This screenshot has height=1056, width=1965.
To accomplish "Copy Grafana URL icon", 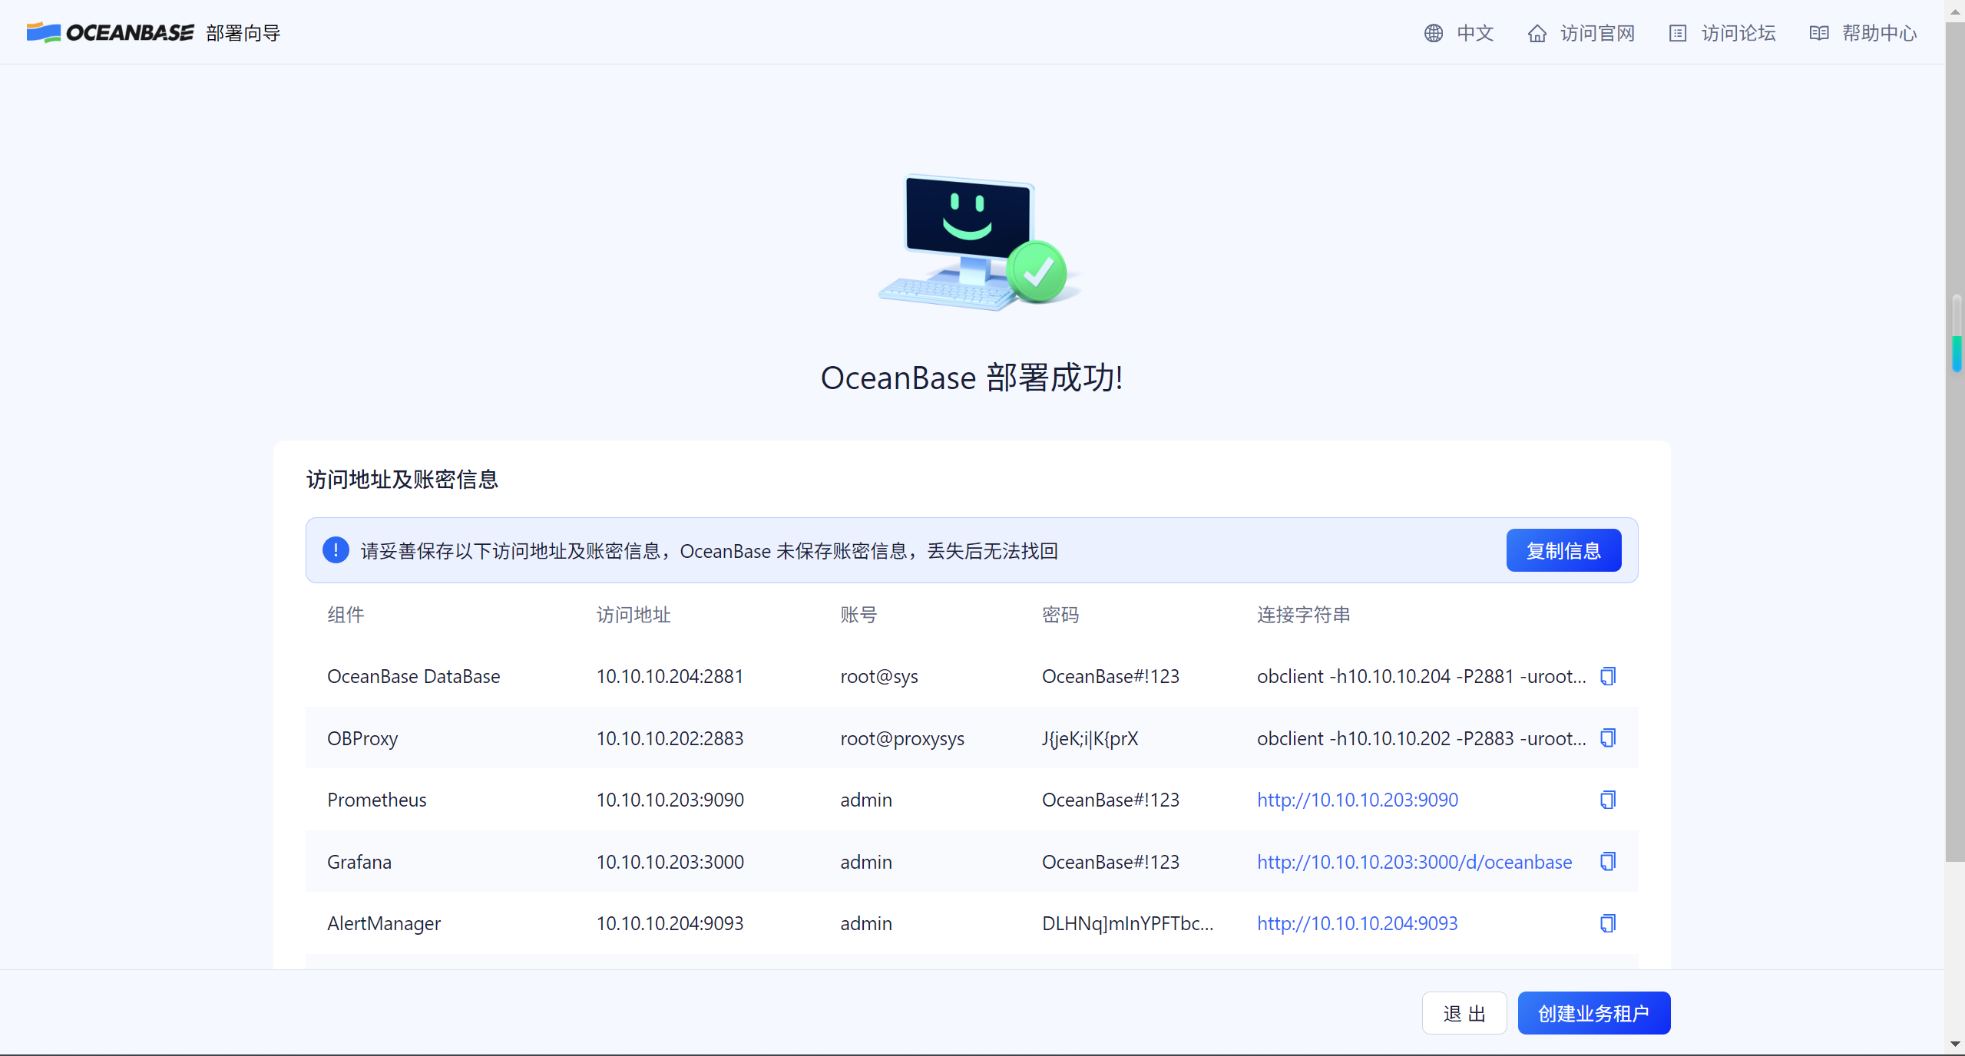I will click(1607, 861).
